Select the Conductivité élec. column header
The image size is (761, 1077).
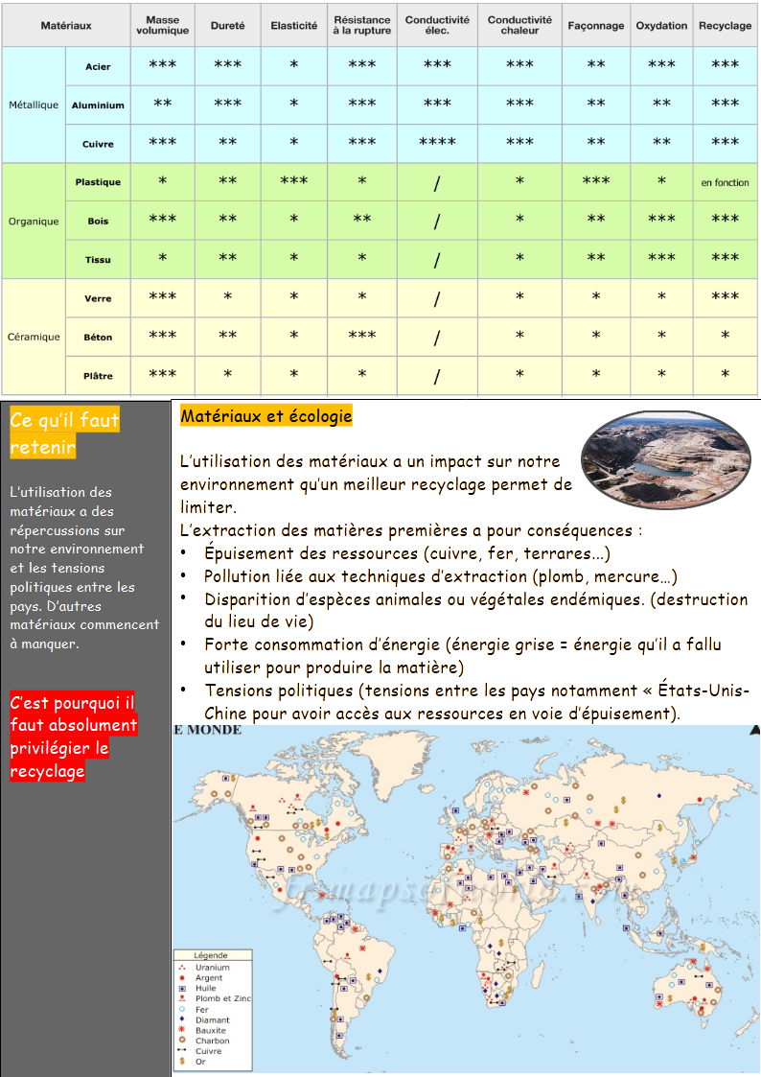[x=437, y=26]
